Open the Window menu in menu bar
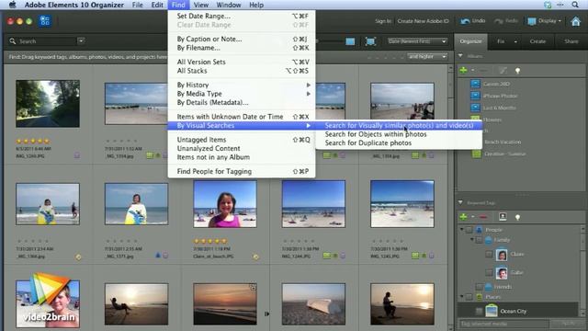Viewport: 588px width, 331px height. pyautogui.click(x=229, y=5)
